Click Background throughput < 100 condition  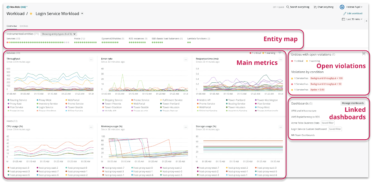point(327,78)
